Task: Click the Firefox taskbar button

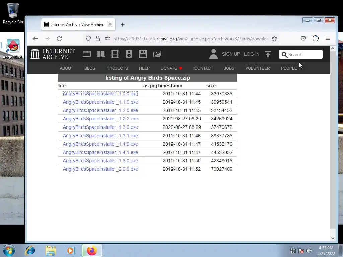Action: (92, 250)
